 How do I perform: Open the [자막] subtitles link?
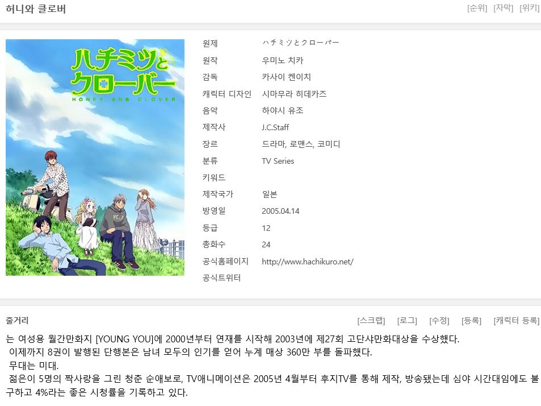tap(504, 8)
